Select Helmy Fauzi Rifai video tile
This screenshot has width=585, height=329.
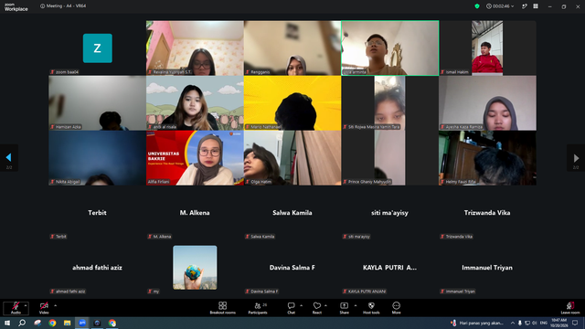click(487, 158)
